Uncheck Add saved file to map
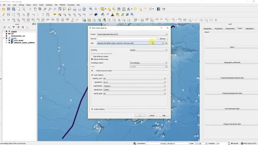258x145 pixels. pyautogui.click(x=92, y=59)
